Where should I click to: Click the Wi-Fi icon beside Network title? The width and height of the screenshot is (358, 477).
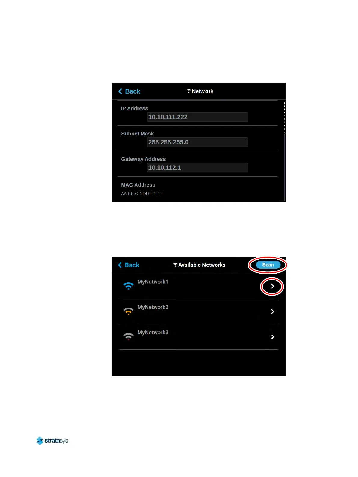[189, 91]
